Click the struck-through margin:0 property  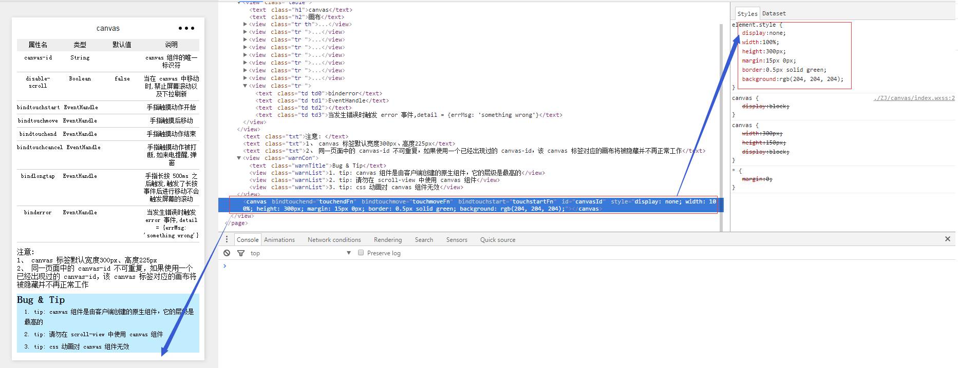point(757,179)
